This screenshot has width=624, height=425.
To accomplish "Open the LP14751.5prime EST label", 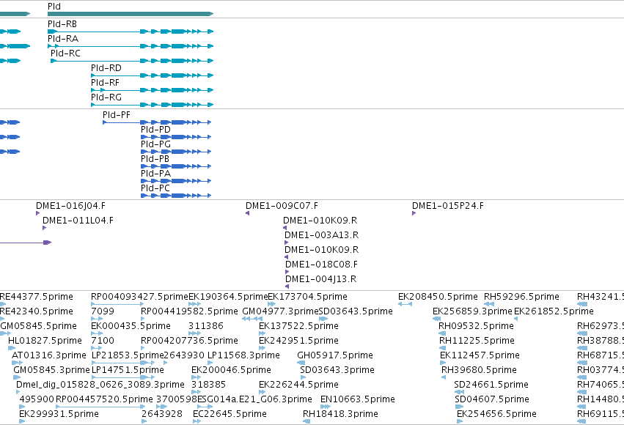I will coord(128,371).
